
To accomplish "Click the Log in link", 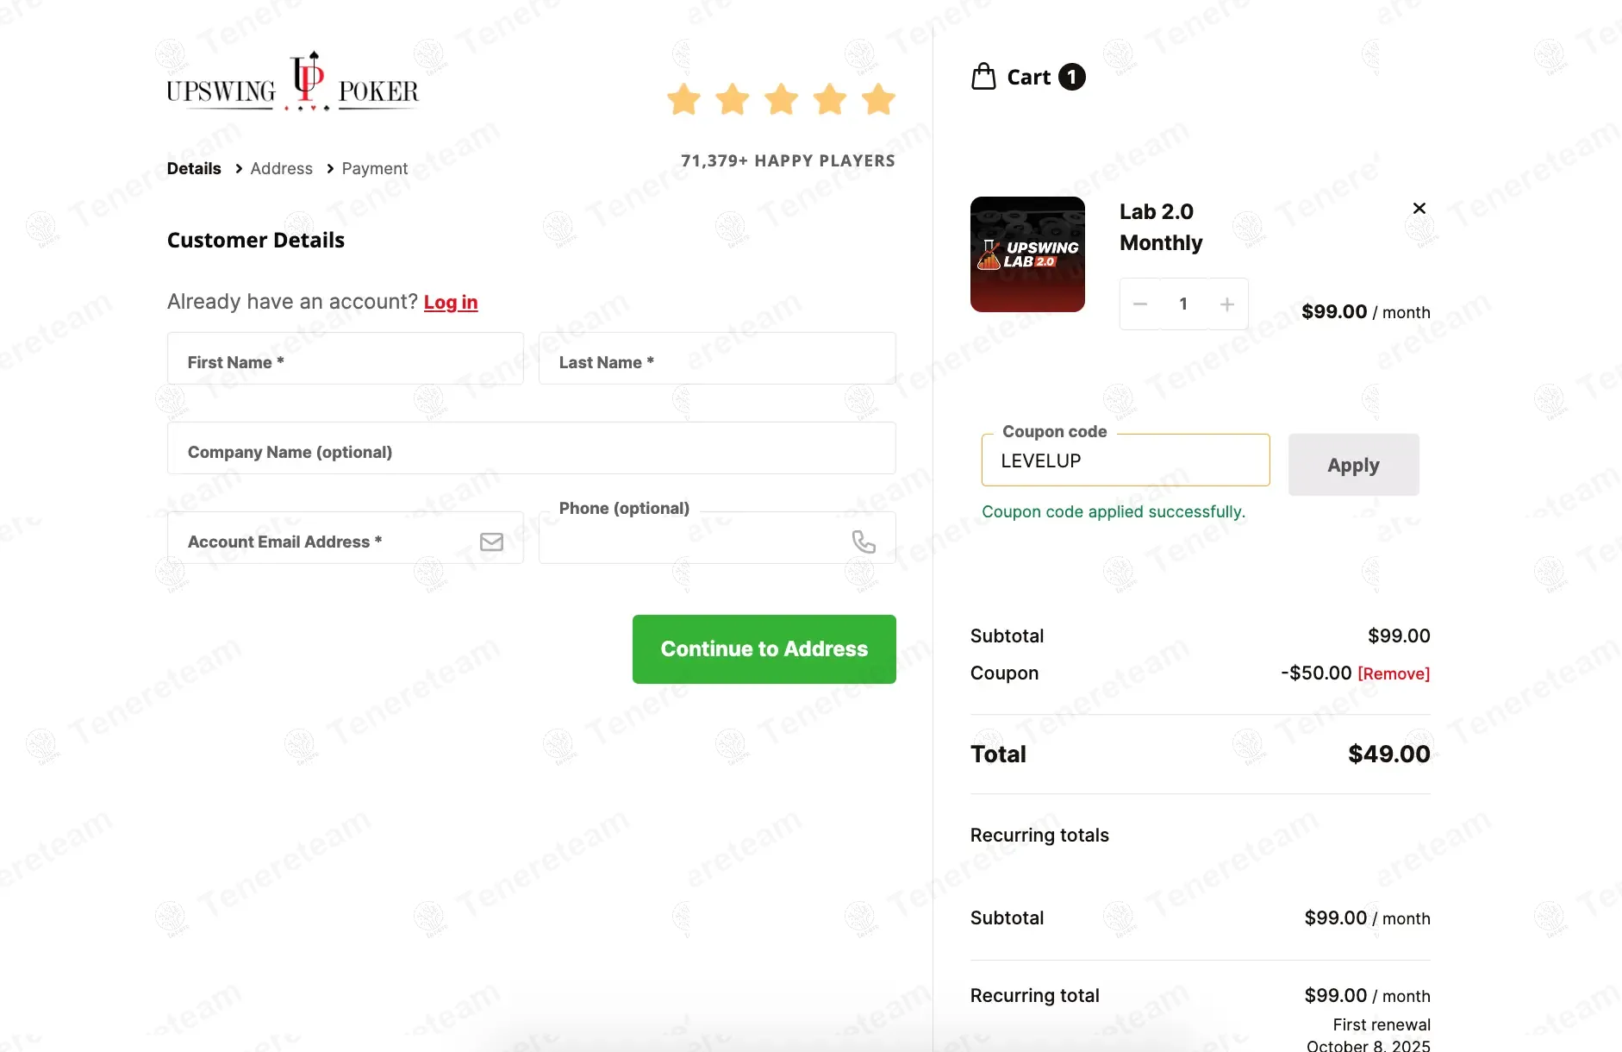I will pyautogui.click(x=451, y=302).
